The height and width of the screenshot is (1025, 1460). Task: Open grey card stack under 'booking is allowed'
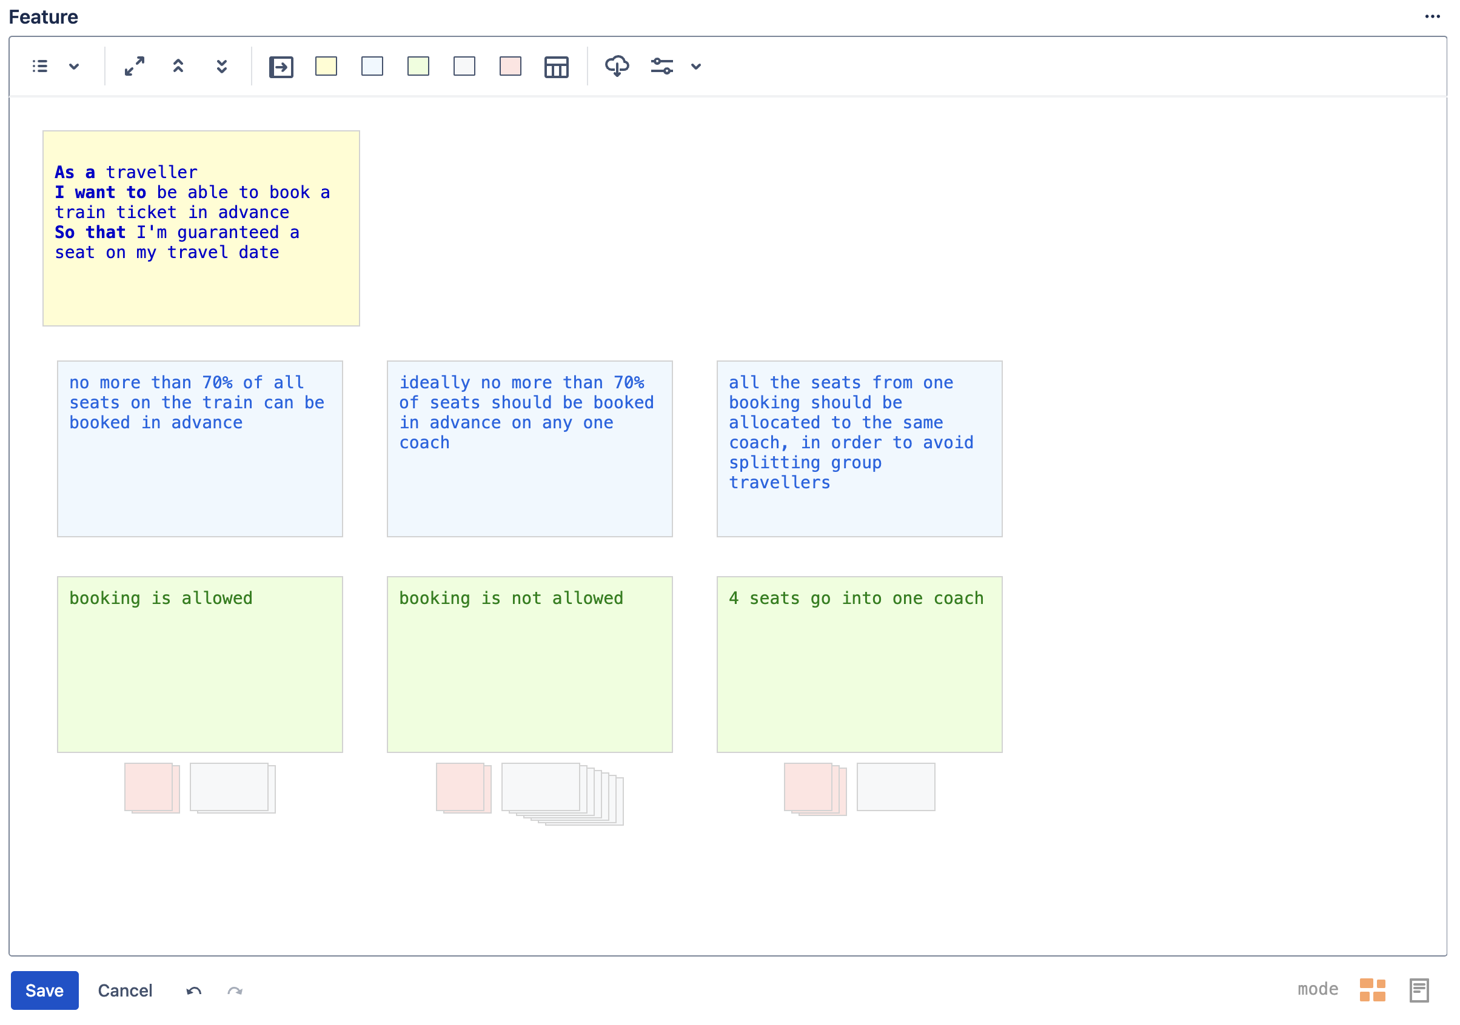(233, 788)
